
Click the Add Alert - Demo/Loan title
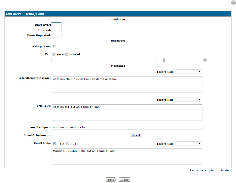[x=25, y=14]
